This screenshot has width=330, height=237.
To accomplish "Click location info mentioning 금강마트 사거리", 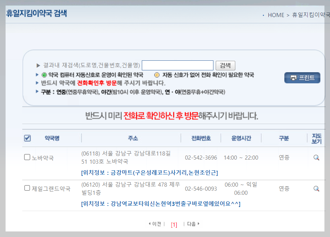I will 150,173.
